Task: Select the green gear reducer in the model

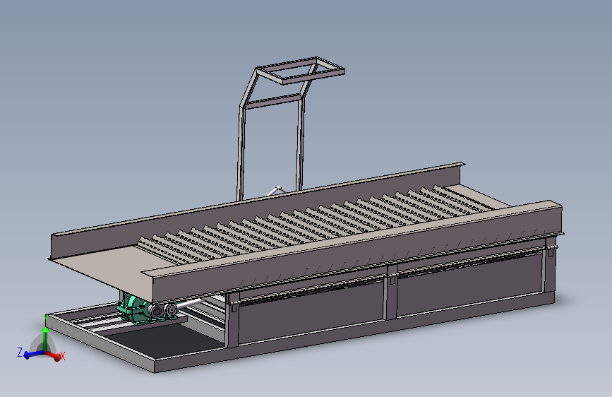Action: click(136, 309)
